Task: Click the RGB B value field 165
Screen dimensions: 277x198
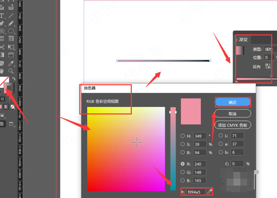Action: tap(199, 180)
